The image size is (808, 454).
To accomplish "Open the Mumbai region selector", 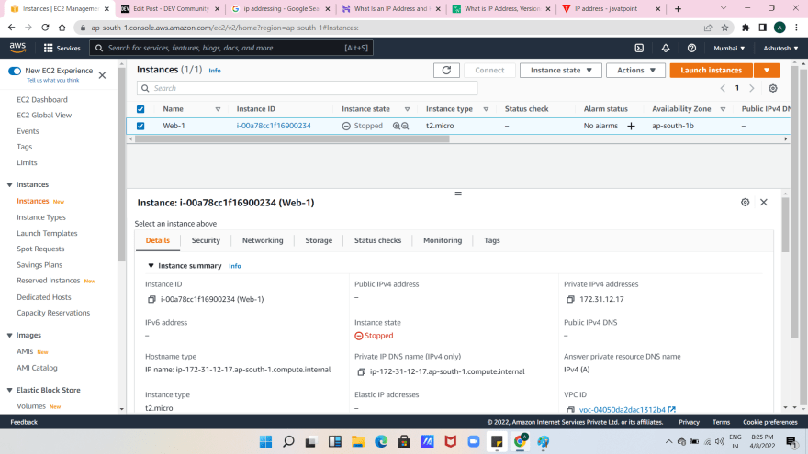I will coord(729,48).
